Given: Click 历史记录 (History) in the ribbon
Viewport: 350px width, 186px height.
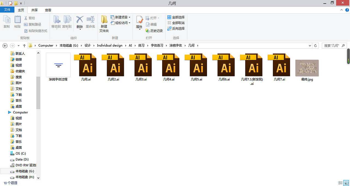Looking at the screenshot, I should click(x=154, y=31).
